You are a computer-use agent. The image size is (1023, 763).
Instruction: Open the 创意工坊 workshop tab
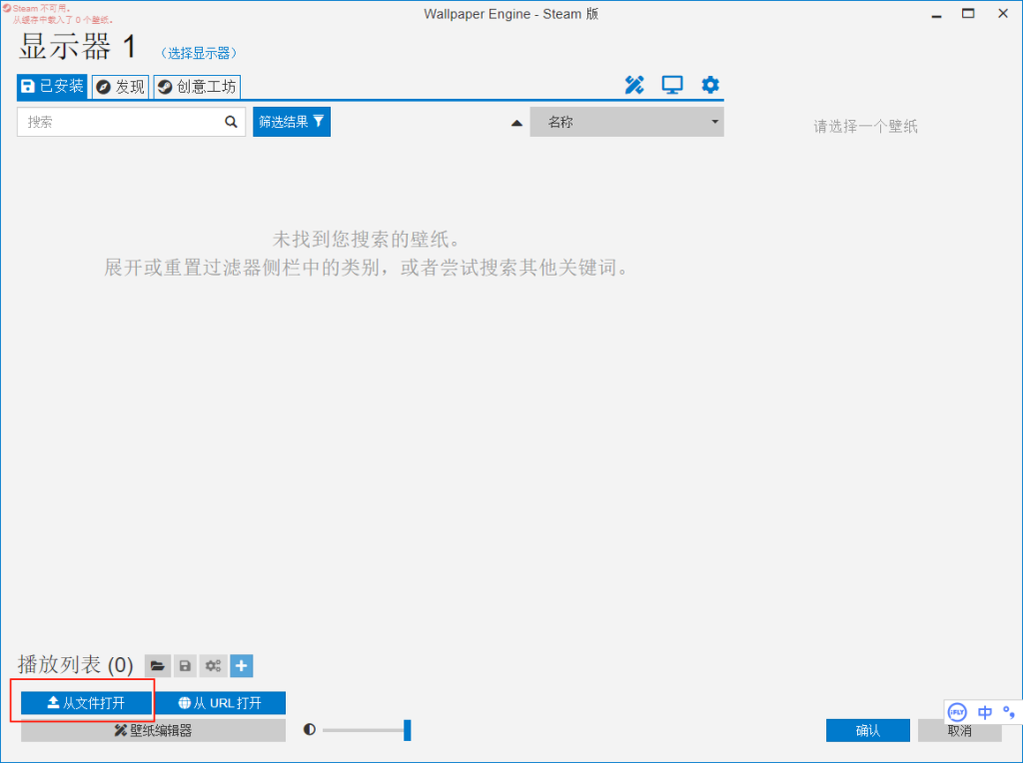pyautogui.click(x=197, y=87)
